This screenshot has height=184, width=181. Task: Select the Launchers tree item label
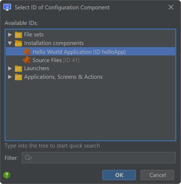point(37,68)
